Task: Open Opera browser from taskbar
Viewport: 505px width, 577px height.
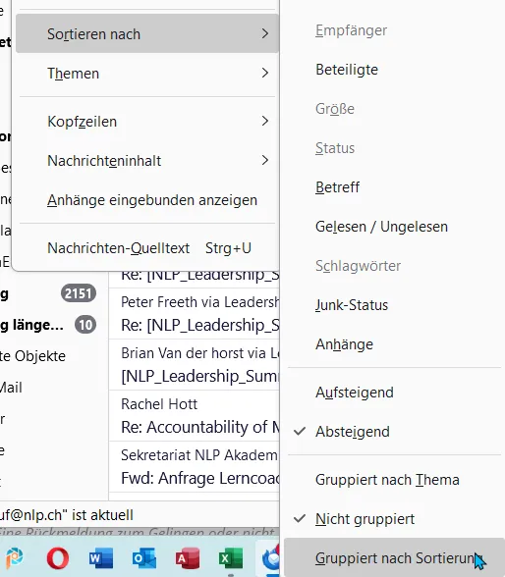Action: (x=58, y=557)
